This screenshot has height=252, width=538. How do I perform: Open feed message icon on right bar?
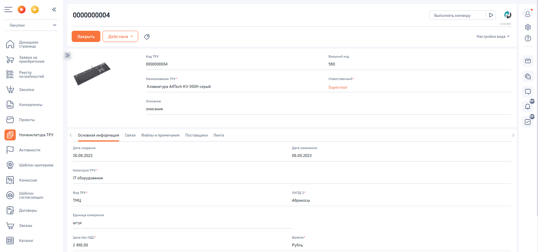[x=528, y=92]
